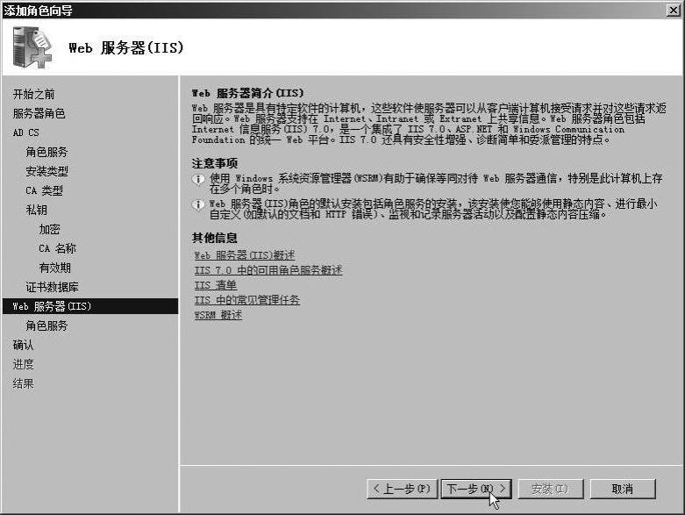Select the 服务器角色 step
Viewport: 685px width, 515px height.
coord(39,113)
